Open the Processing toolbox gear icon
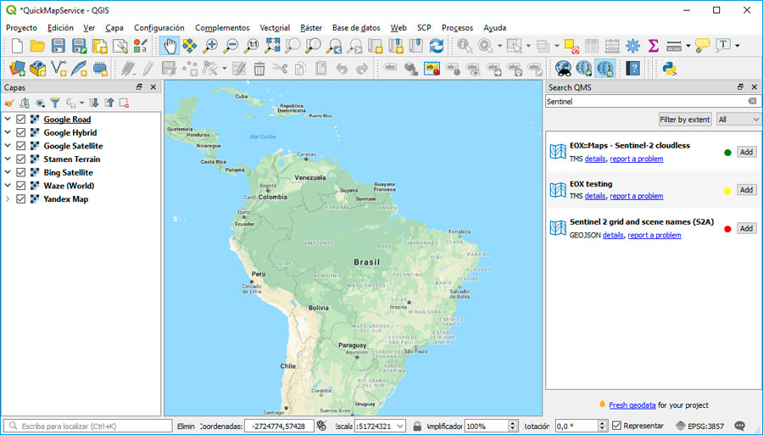The height and width of the screenshot is (435, 763). pyautogui.click(x=632, y=47)
